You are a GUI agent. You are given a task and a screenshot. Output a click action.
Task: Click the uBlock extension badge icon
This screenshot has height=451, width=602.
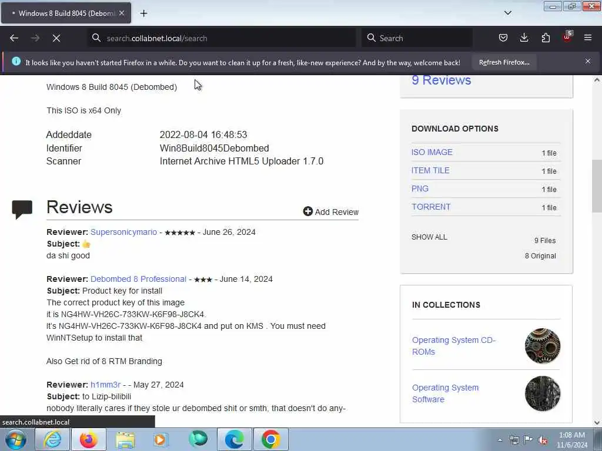[567, 37]
